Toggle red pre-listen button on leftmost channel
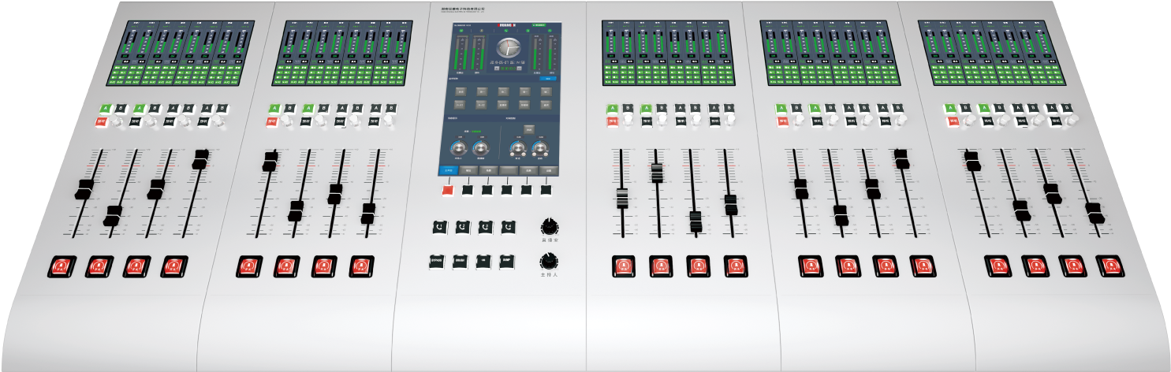 [101, 122]
